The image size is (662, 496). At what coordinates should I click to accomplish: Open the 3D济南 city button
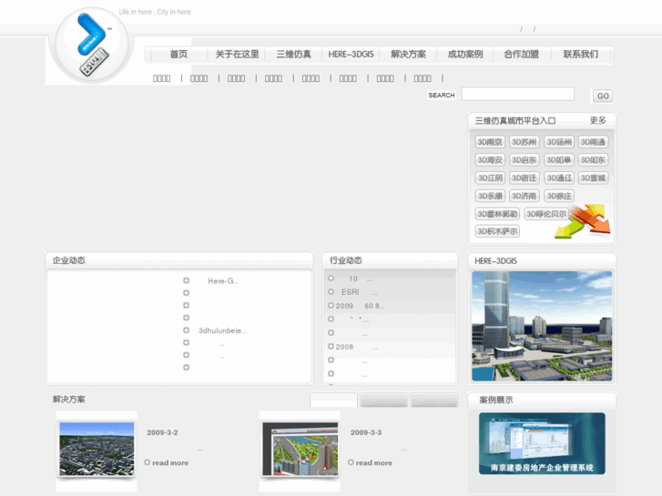pyautogui.click(x=525, y=196)
